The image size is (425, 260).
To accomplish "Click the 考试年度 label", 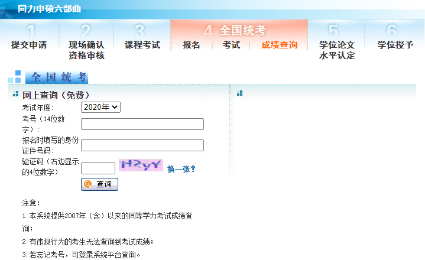I will pyautogui.click(x=38, y=108).
